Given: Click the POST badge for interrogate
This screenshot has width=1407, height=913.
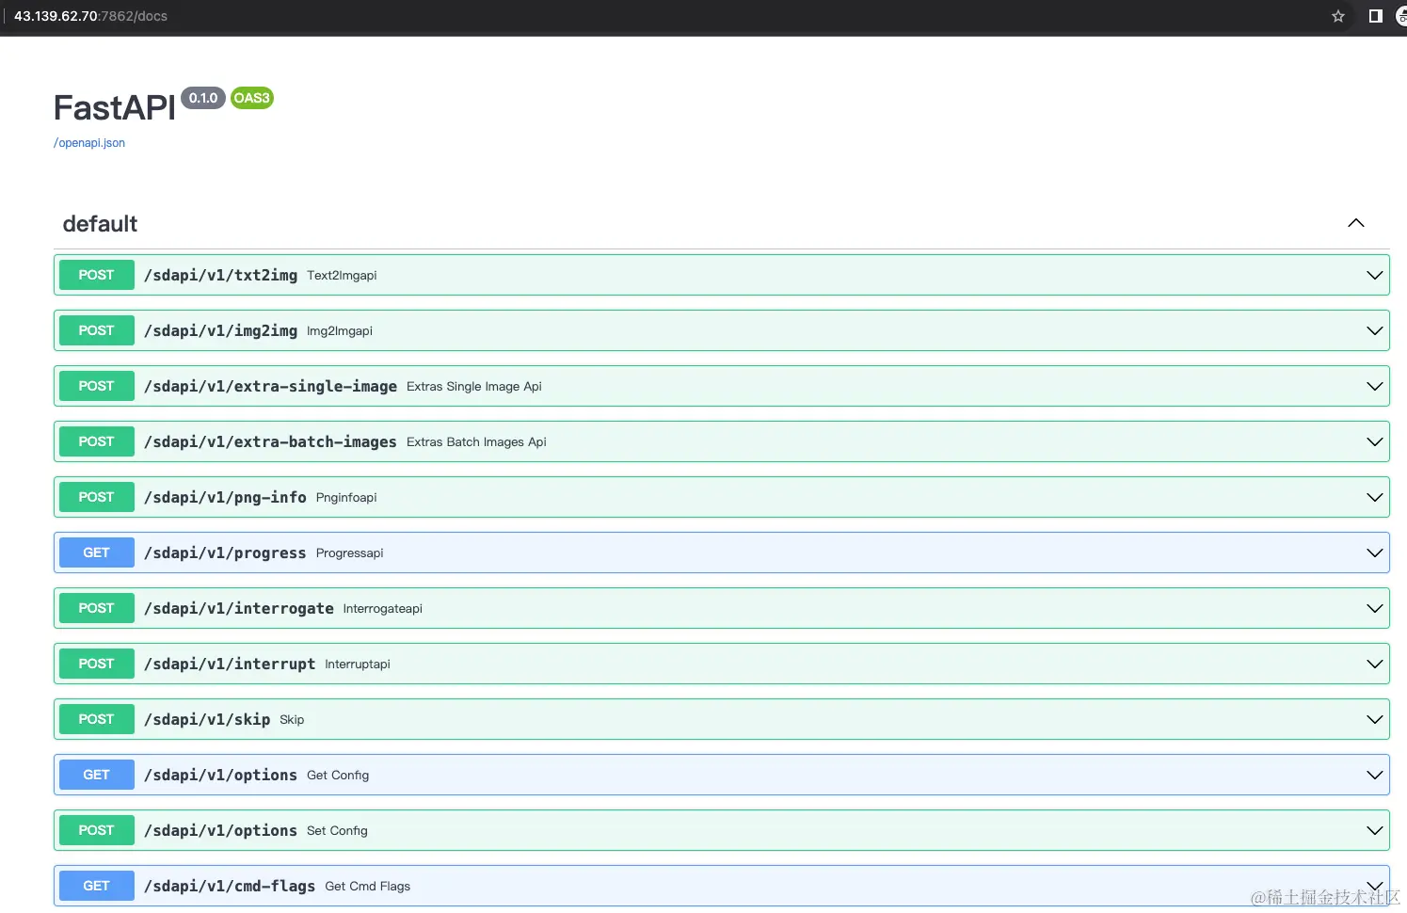Looking at the screenshot, I should coord(96,608).
